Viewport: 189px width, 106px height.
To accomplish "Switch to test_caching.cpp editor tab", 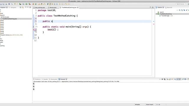I will tap(39, 7).
